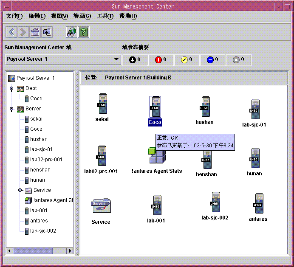Open the help question mark icon
The width and height of the screenshot is (294, 267).
(x=83, y=32)
